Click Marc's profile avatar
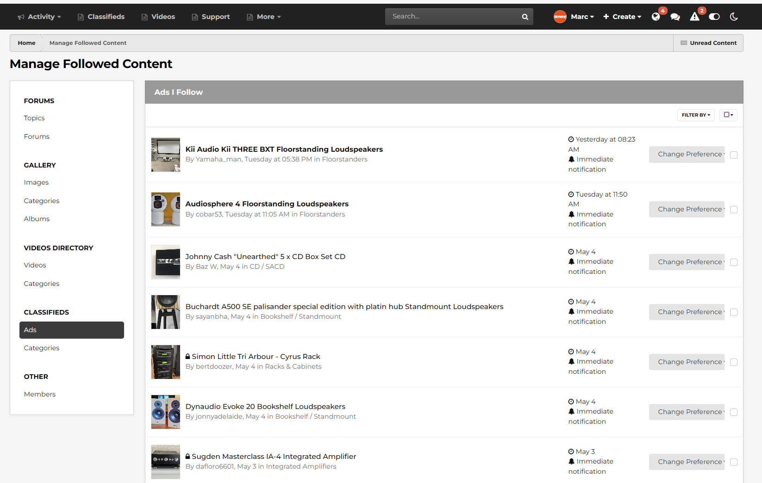 tap(560, 17)
